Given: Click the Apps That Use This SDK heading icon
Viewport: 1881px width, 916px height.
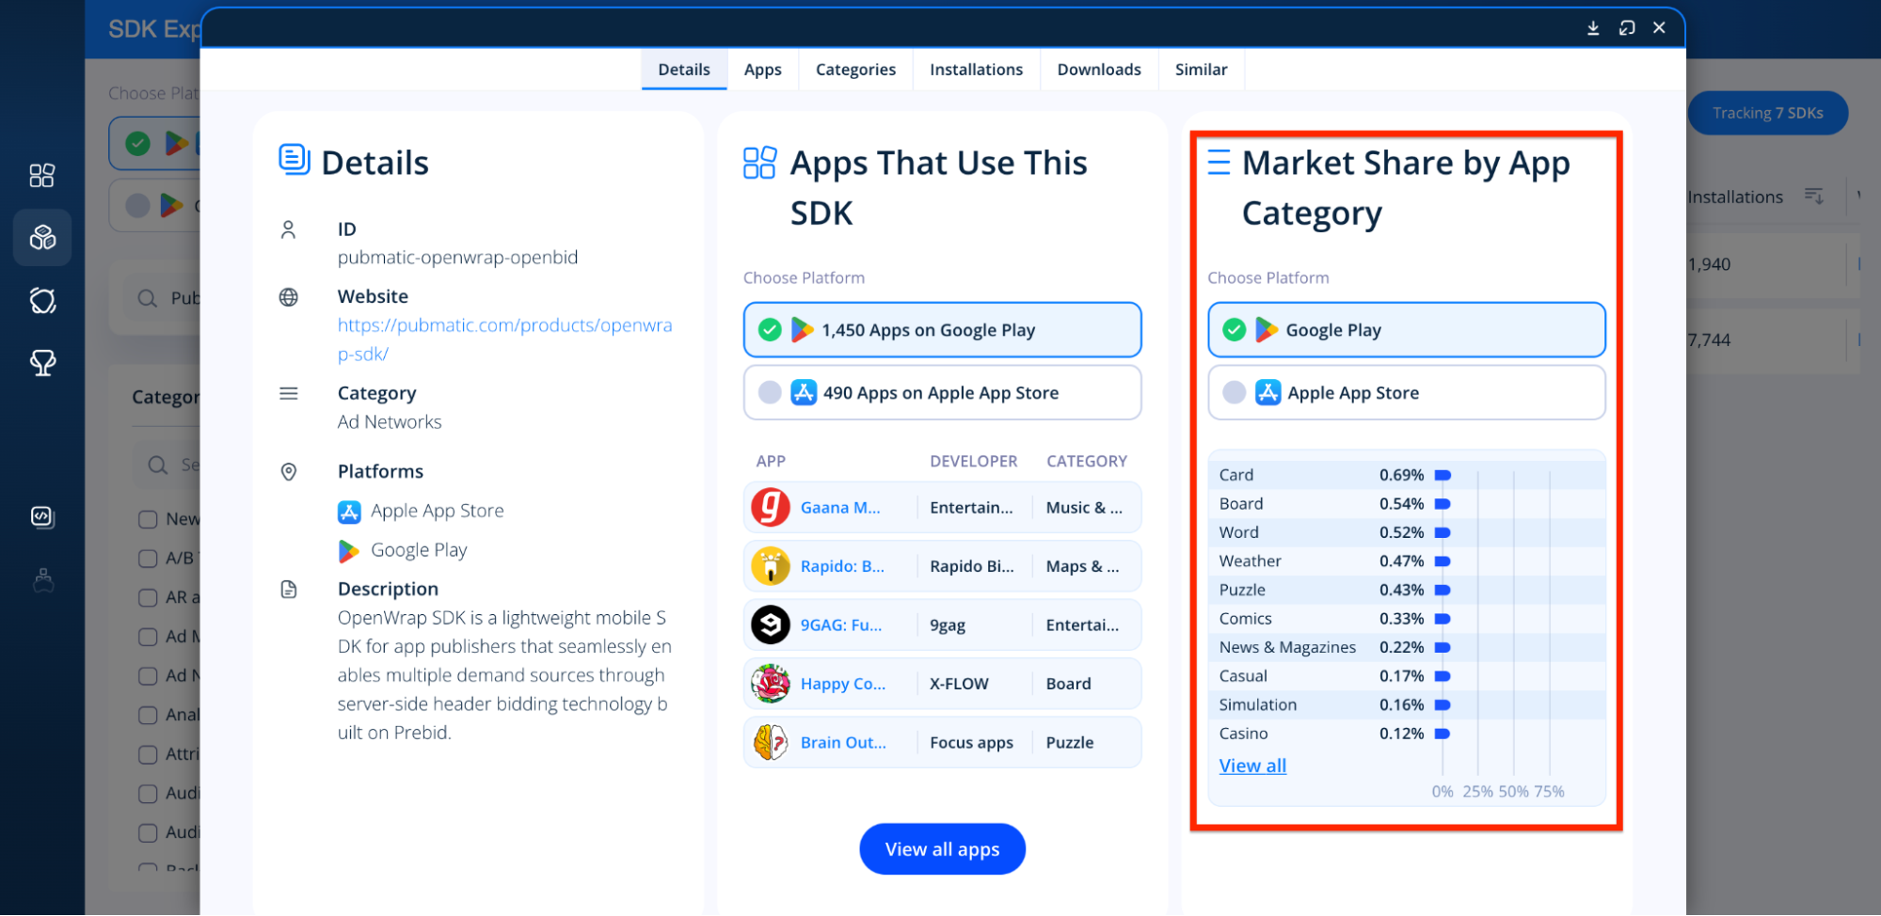Looking at the screenshot, I should coord(759,162).
